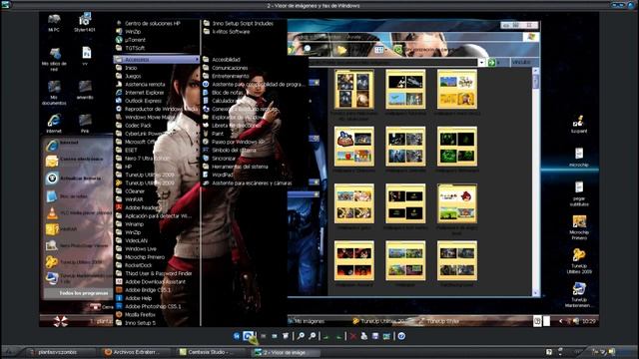Viewport: 639px width, 359px height.
Task: Open the address bar dropdown in explorer window
Action: point(481,62)
